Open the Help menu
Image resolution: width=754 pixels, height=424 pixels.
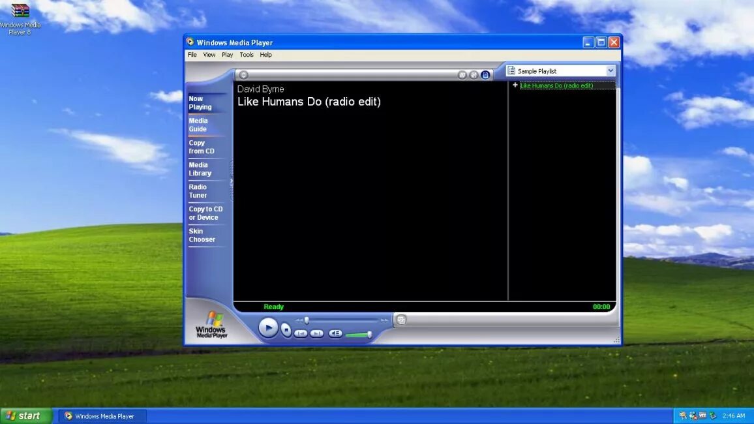(x=266, y=55)
